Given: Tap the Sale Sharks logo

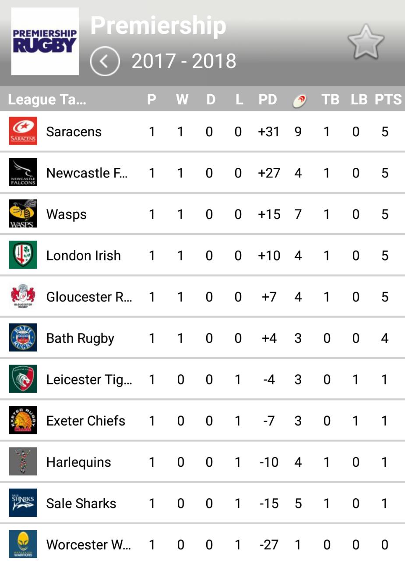Looking at the screenshot, I should coord(23,503).
